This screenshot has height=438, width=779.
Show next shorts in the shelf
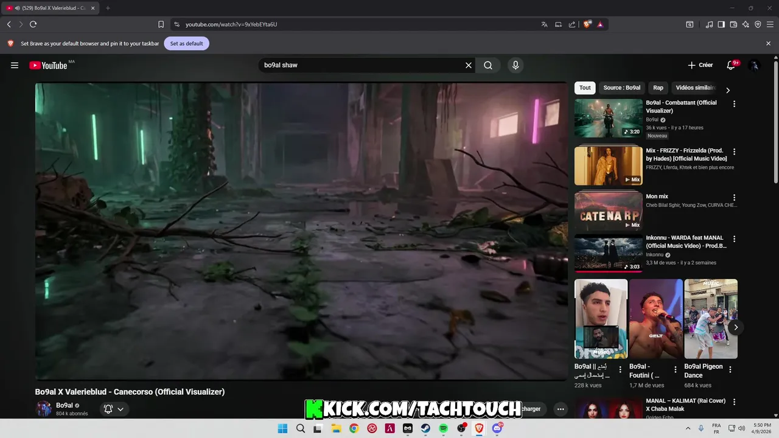tap(735, 327)
